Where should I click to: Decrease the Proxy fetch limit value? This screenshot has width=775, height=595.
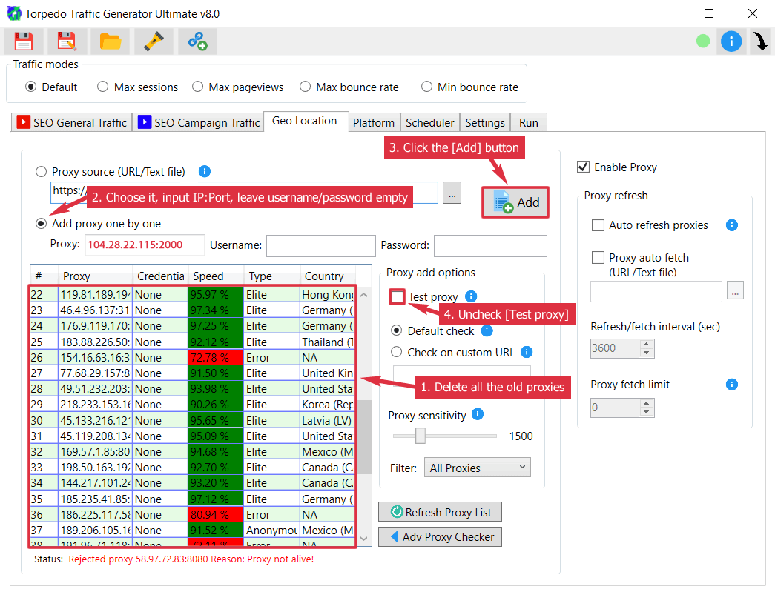[647, 412]
